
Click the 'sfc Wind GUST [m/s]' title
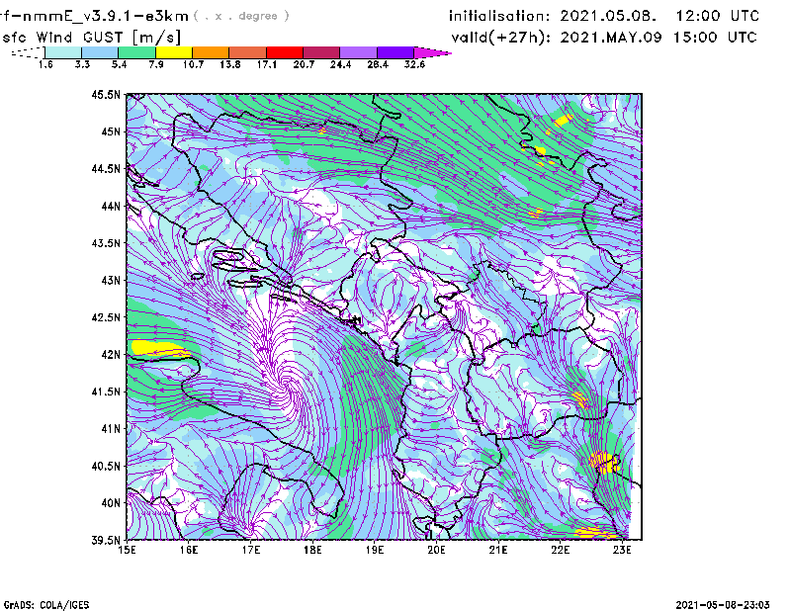pos(91,38)
